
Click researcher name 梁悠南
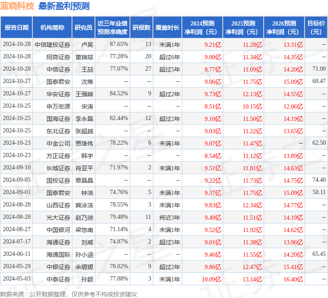coord(84,229)
